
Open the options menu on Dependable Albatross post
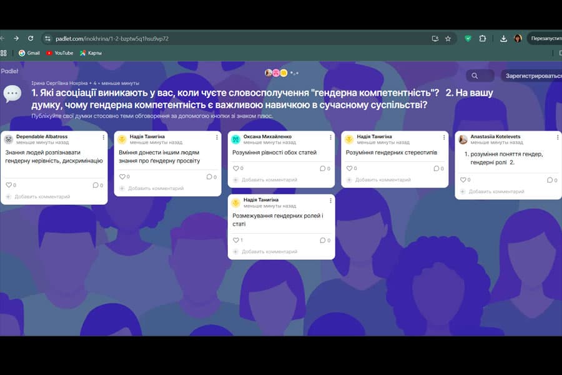click(x=104, y=137)
